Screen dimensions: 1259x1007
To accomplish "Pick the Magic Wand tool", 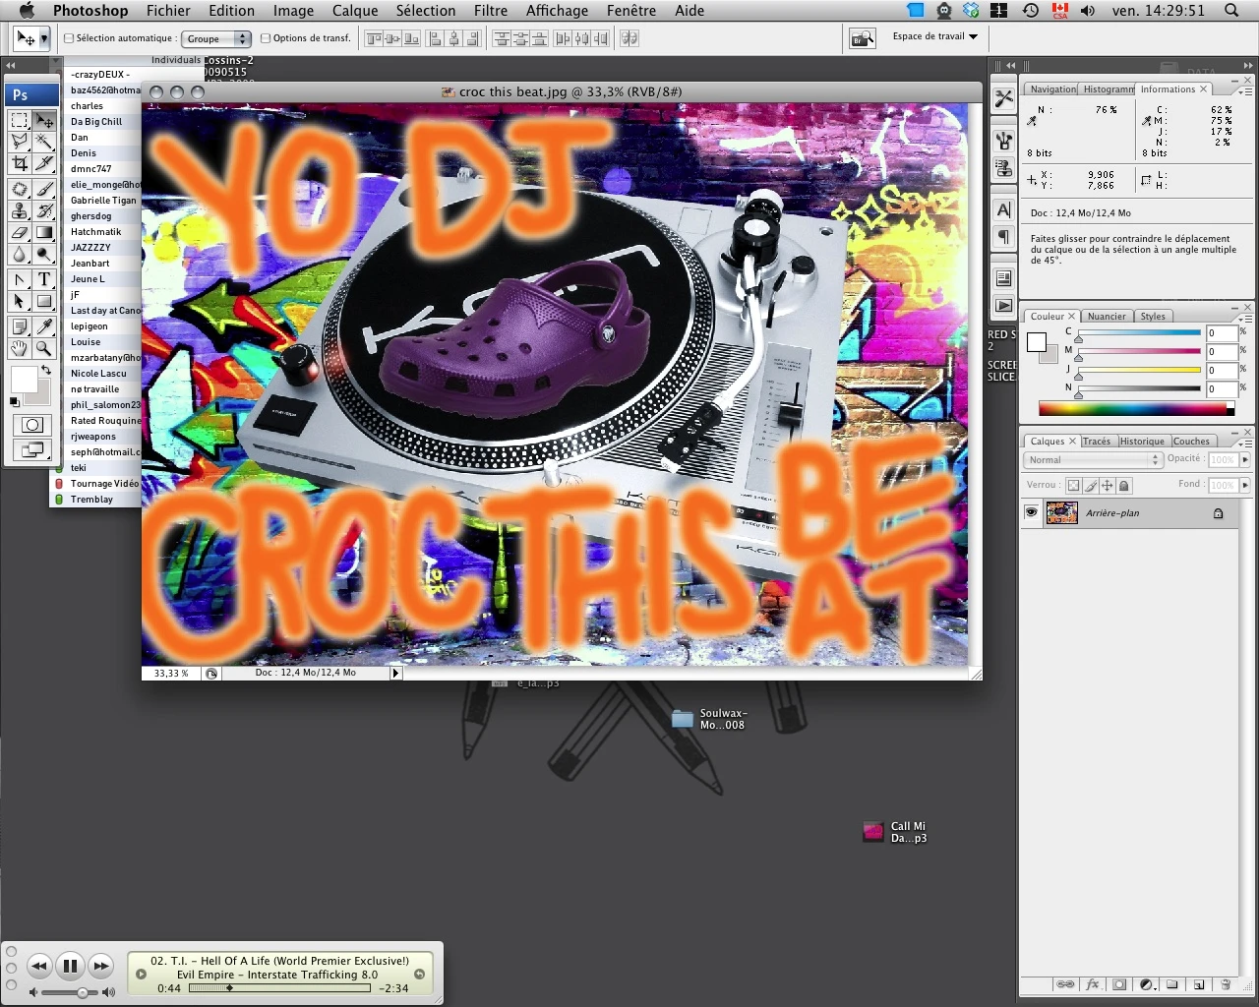I will pyautogui.click(x=44, y=143).
